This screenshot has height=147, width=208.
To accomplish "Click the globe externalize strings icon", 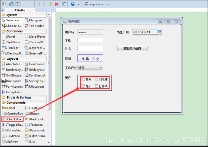I will click(x=73, y=4).
